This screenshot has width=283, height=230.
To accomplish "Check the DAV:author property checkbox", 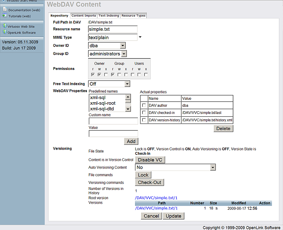I will click(x=144, y=106).
